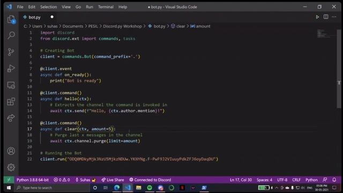Image resolution: width=343 pixels, height=193 pixels.
Task: Expand Users breadcrumb segment
Action: 37,26
